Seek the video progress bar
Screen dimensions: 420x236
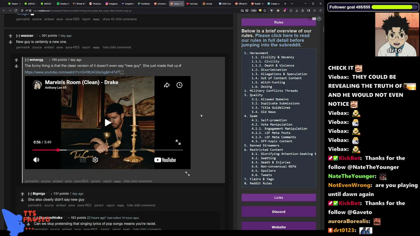coord(108,150)
